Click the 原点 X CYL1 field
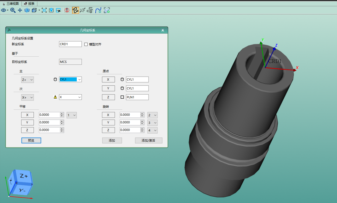337x203 pixels. 137,79
